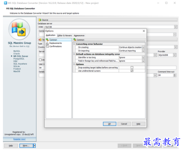Select SQL Anywhere in the product list
This screenshot has width=183, height=152.
click(20, 64)
